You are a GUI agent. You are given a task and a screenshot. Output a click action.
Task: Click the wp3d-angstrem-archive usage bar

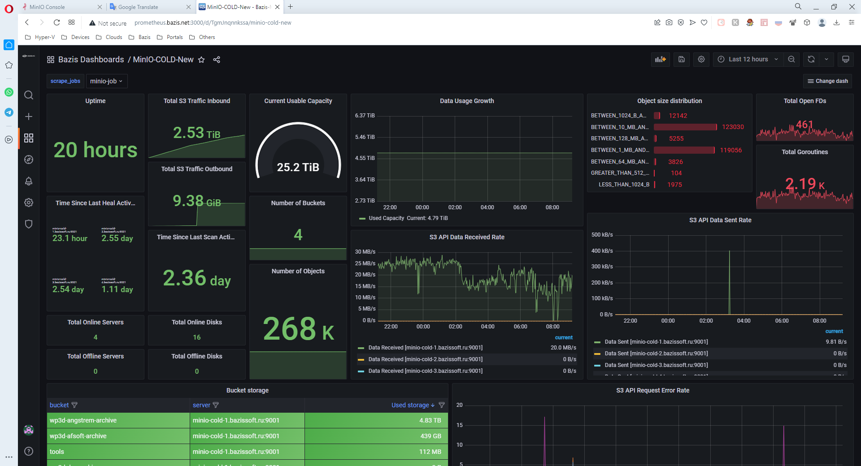[x=376, y=420]
